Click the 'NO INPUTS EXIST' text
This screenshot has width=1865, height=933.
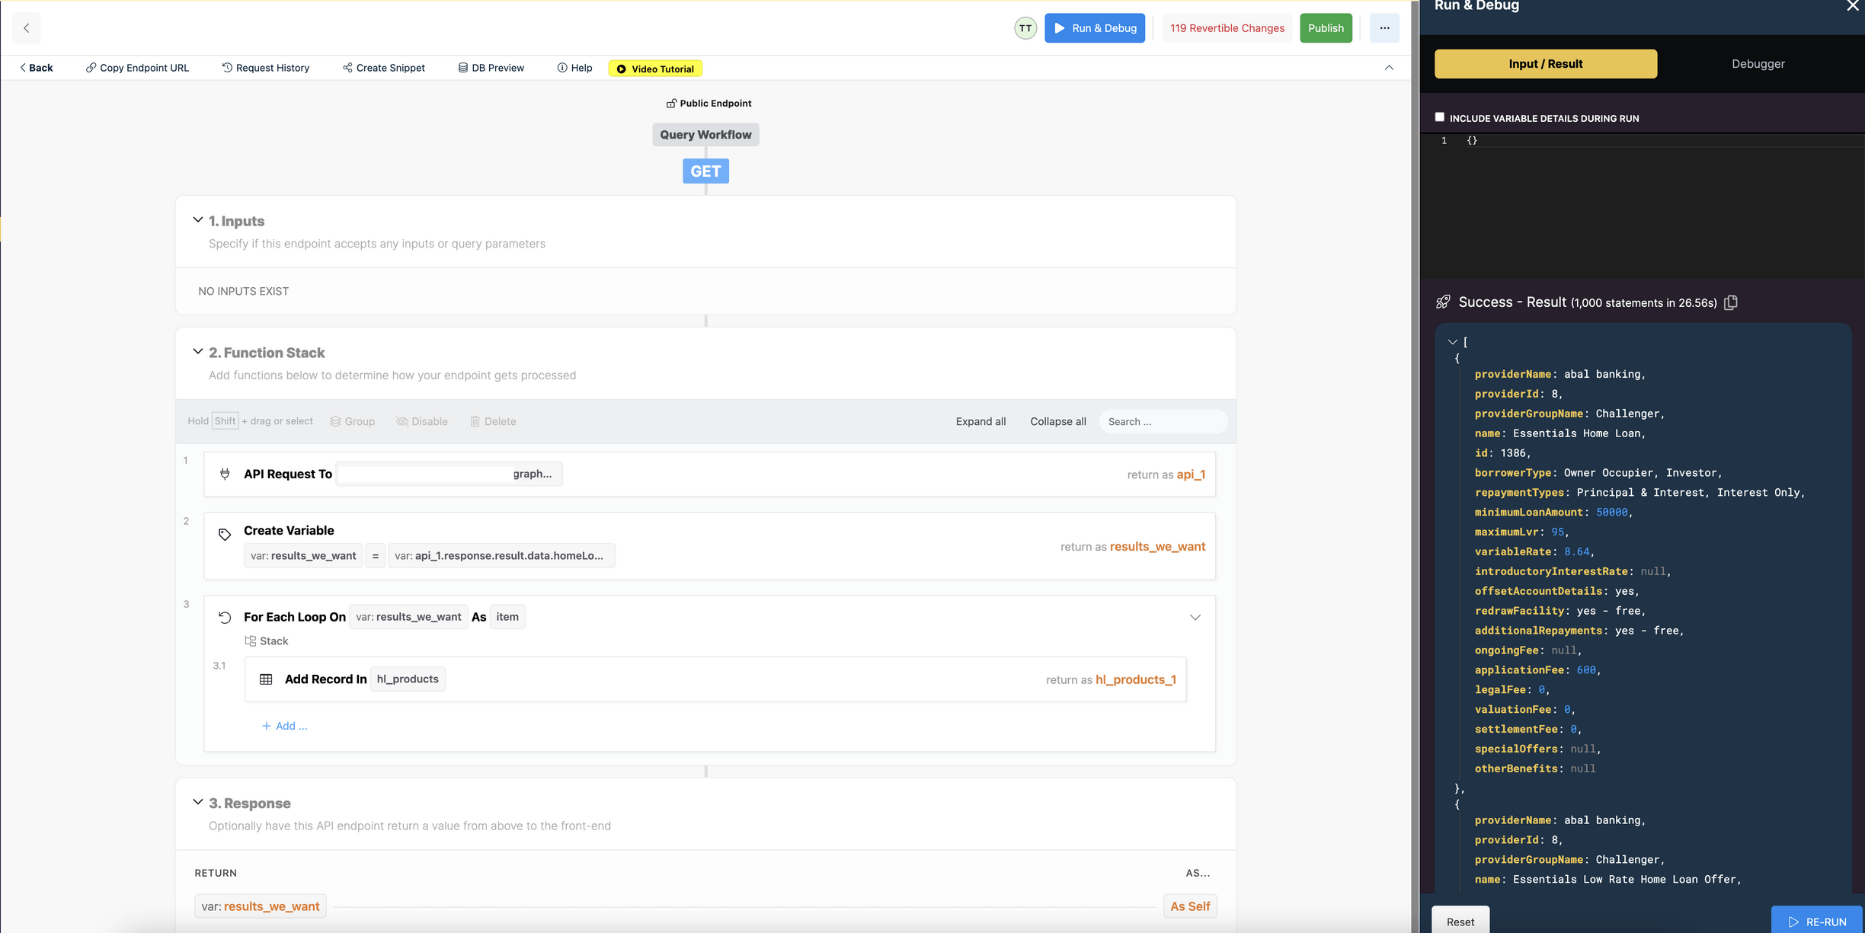pyautogui.click(x=244, y=292)
